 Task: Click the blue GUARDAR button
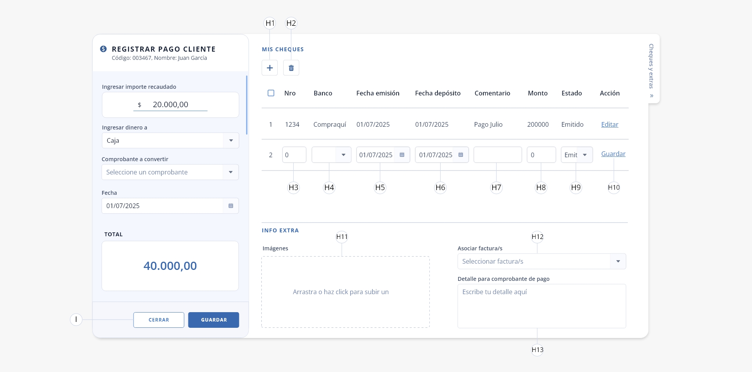[x=213, y=320]
